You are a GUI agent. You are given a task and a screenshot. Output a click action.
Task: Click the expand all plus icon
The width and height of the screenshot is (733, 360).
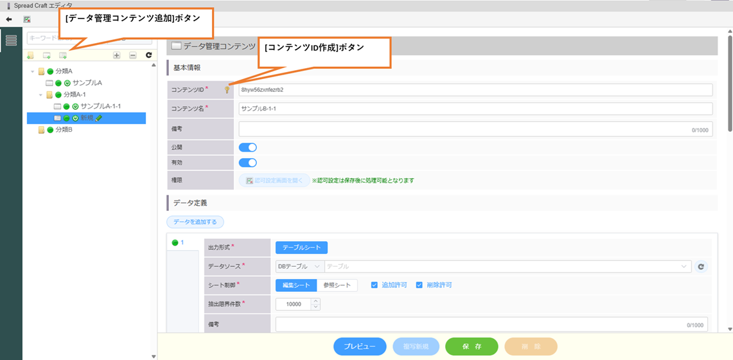[x=116, y=56]
